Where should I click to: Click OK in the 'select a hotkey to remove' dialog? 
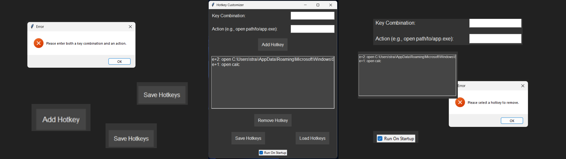tap(512, 121)
